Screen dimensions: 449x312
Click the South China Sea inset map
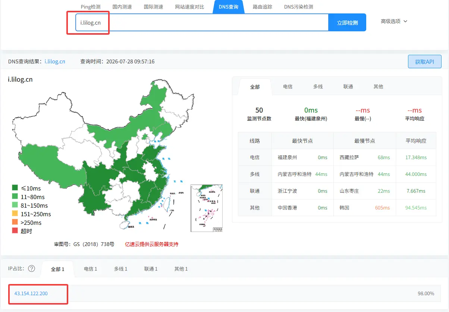(207, 208)
